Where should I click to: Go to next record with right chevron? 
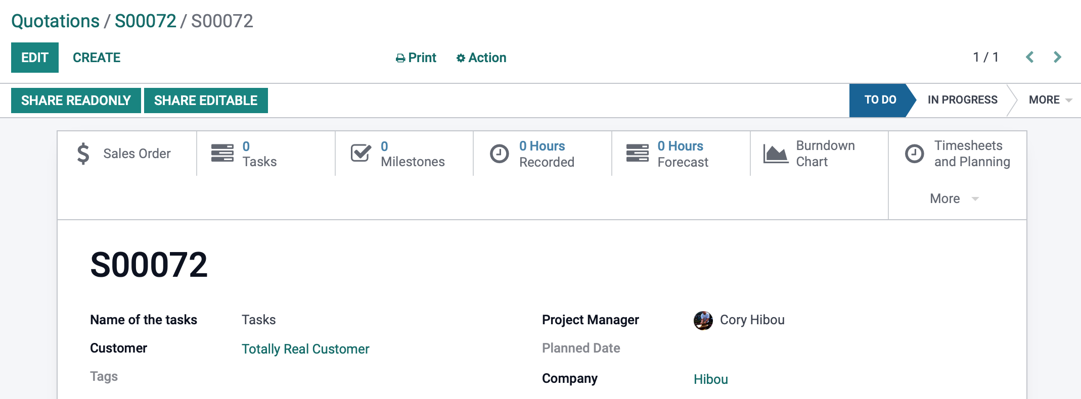(x=1057, y=57)
